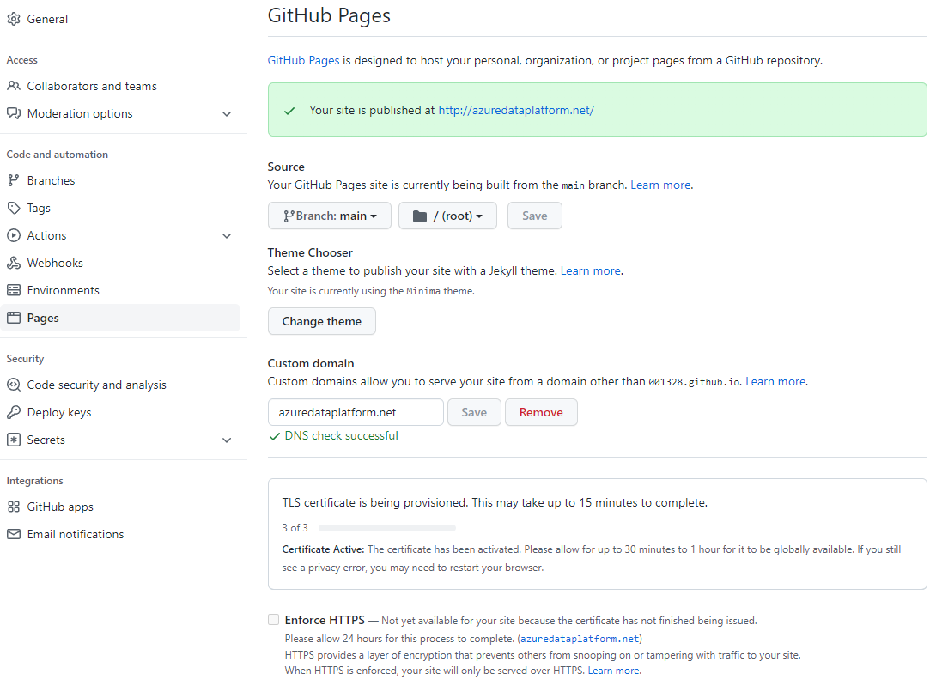Viewport: 942px width, 686px height.
Task: Expand the Moderation options section
Action: pos(227,113)
